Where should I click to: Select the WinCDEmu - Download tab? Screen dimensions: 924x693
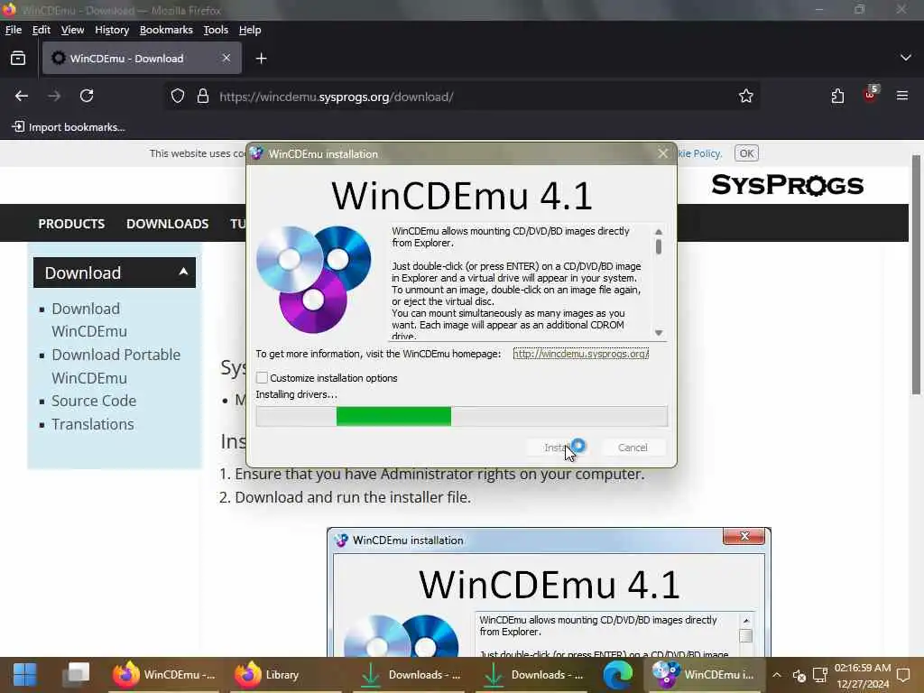142,58
